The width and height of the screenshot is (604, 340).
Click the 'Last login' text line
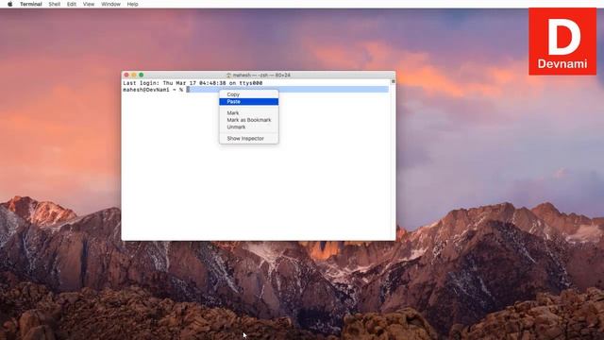[x=193, y=83]
